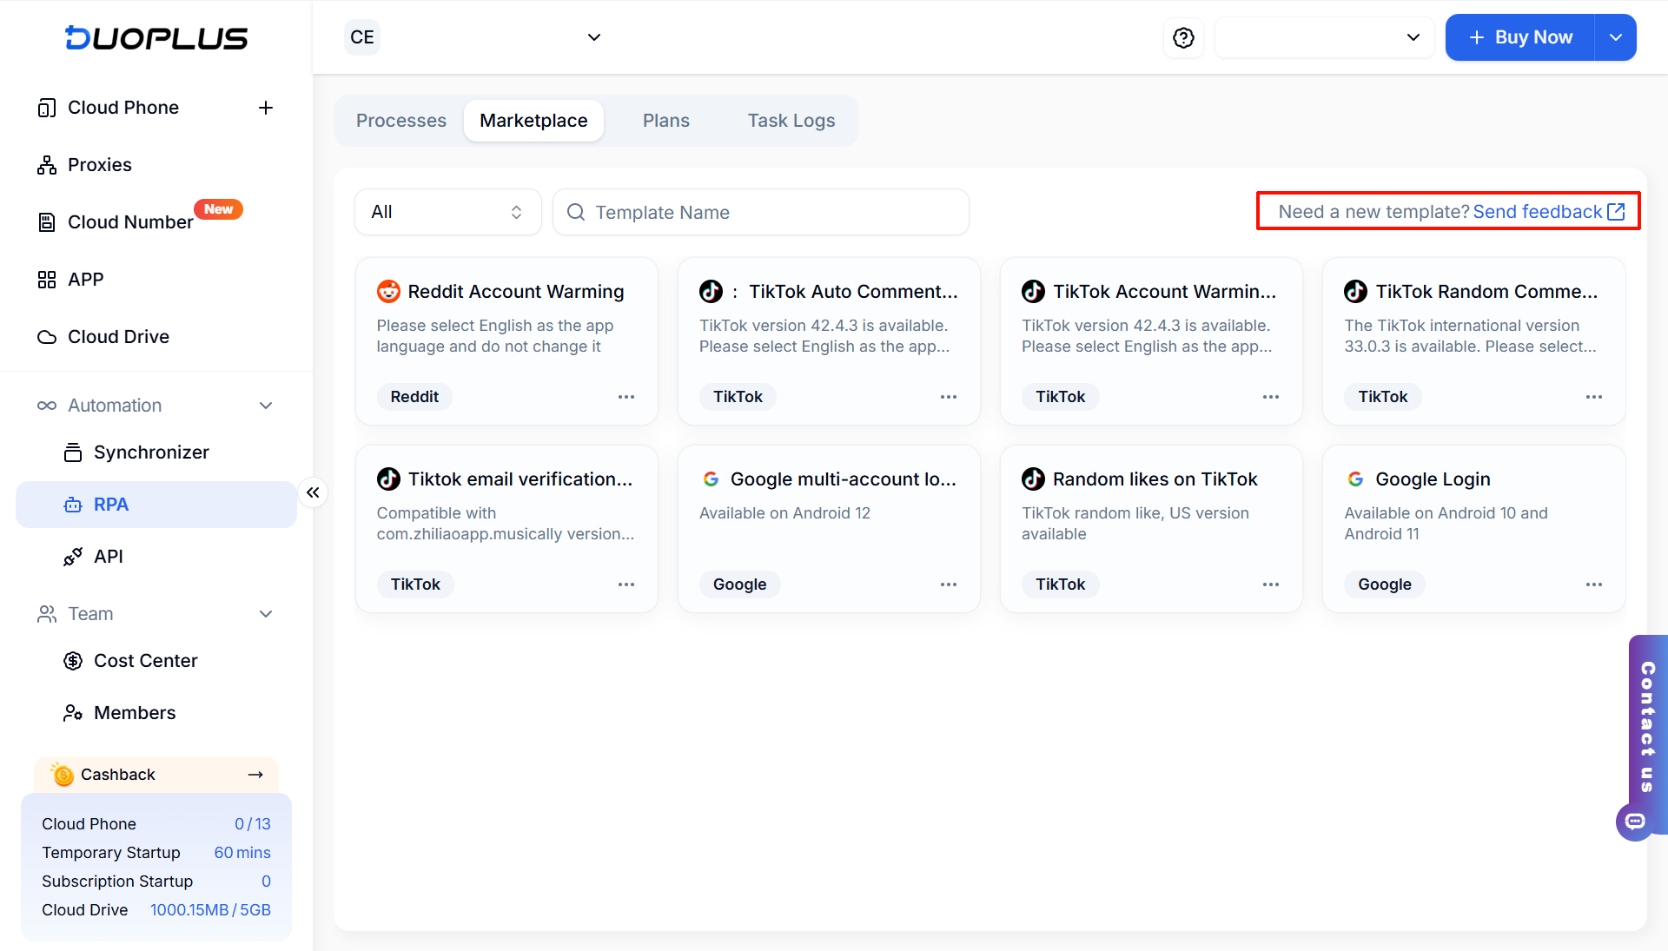Open more options for Random likes on TikTok
The width and height of the screenshot is (1668, 951).
(1271, 584)
